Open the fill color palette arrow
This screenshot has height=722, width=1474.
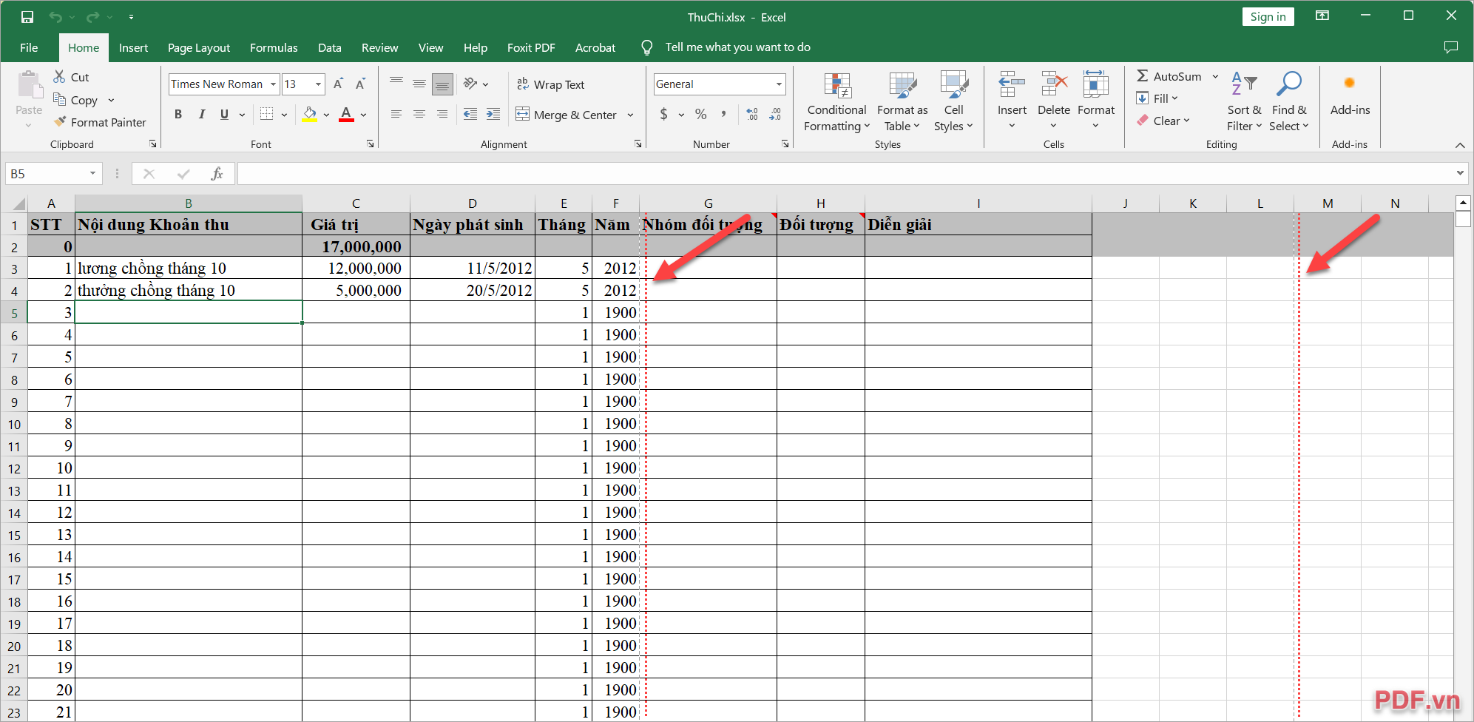click(x=326, y=115)
